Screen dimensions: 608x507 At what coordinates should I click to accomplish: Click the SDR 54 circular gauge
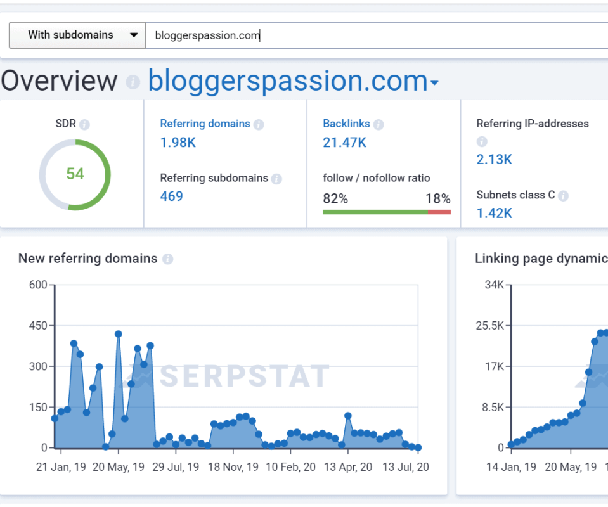click(x=75, y=175)
